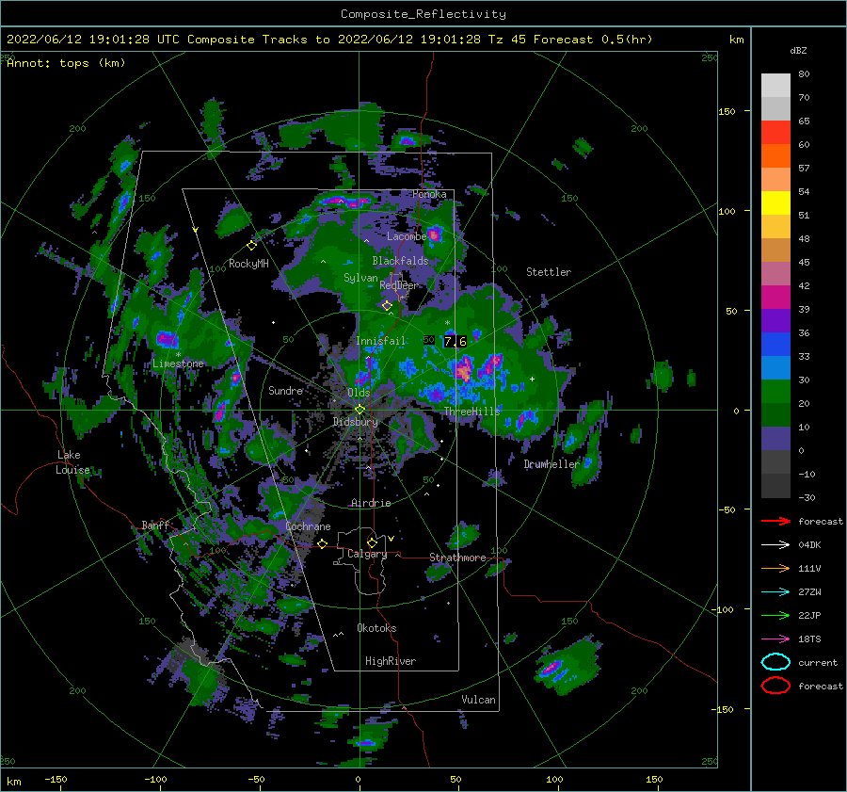Viewport: 847px width, 792px height.
Task: Click the Lake Louise label
Action: coord(72,462)
